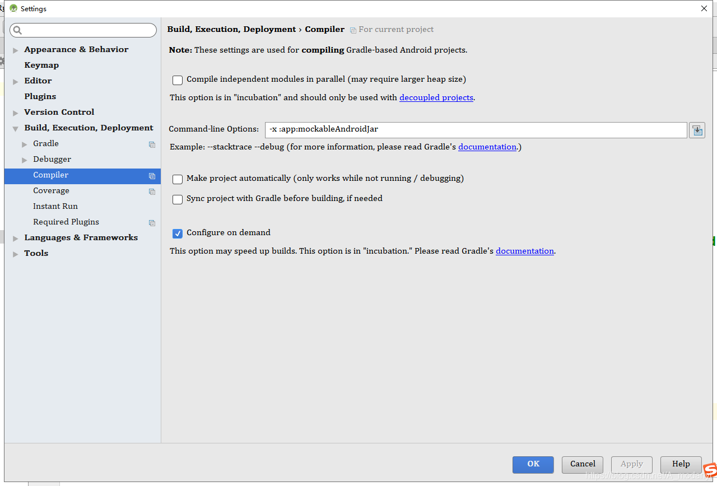Enable Make project automatically checkbox

point(178,179)
